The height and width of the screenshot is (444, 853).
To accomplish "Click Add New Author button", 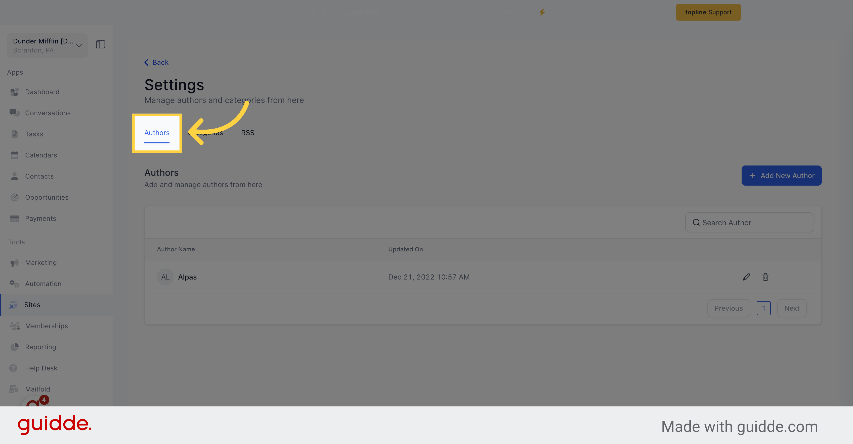I will click(781, 175).
